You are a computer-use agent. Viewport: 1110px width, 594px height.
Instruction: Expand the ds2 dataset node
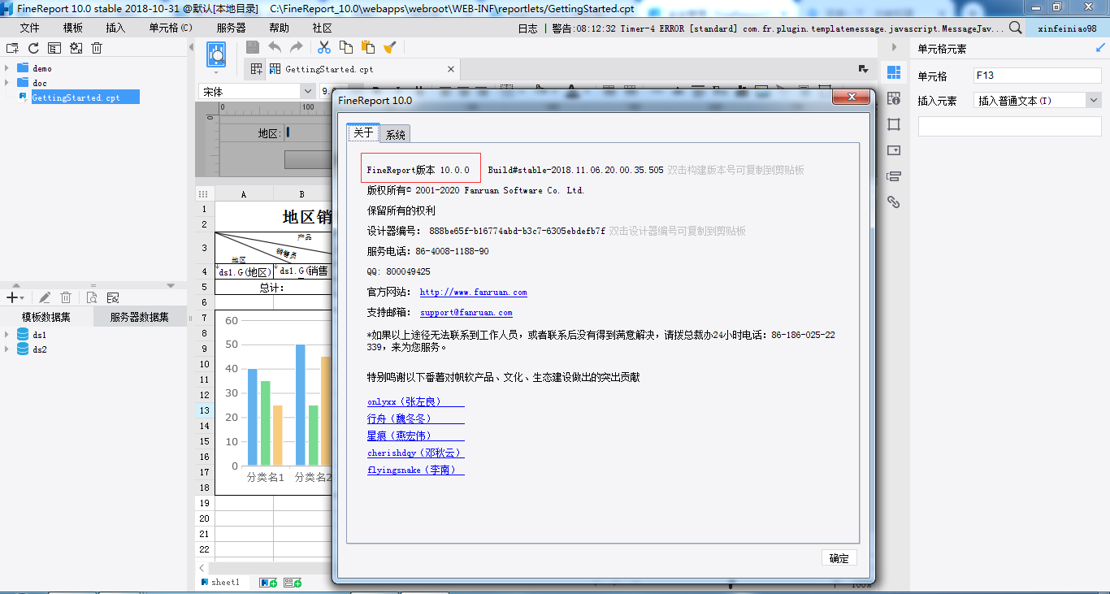pos(7,349)
